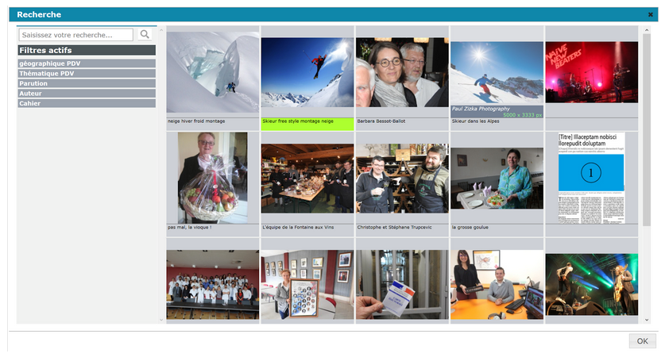Select the neige hiver froid montagne thumbnail
Screen dimensions: 665x357
click(212, 72)
